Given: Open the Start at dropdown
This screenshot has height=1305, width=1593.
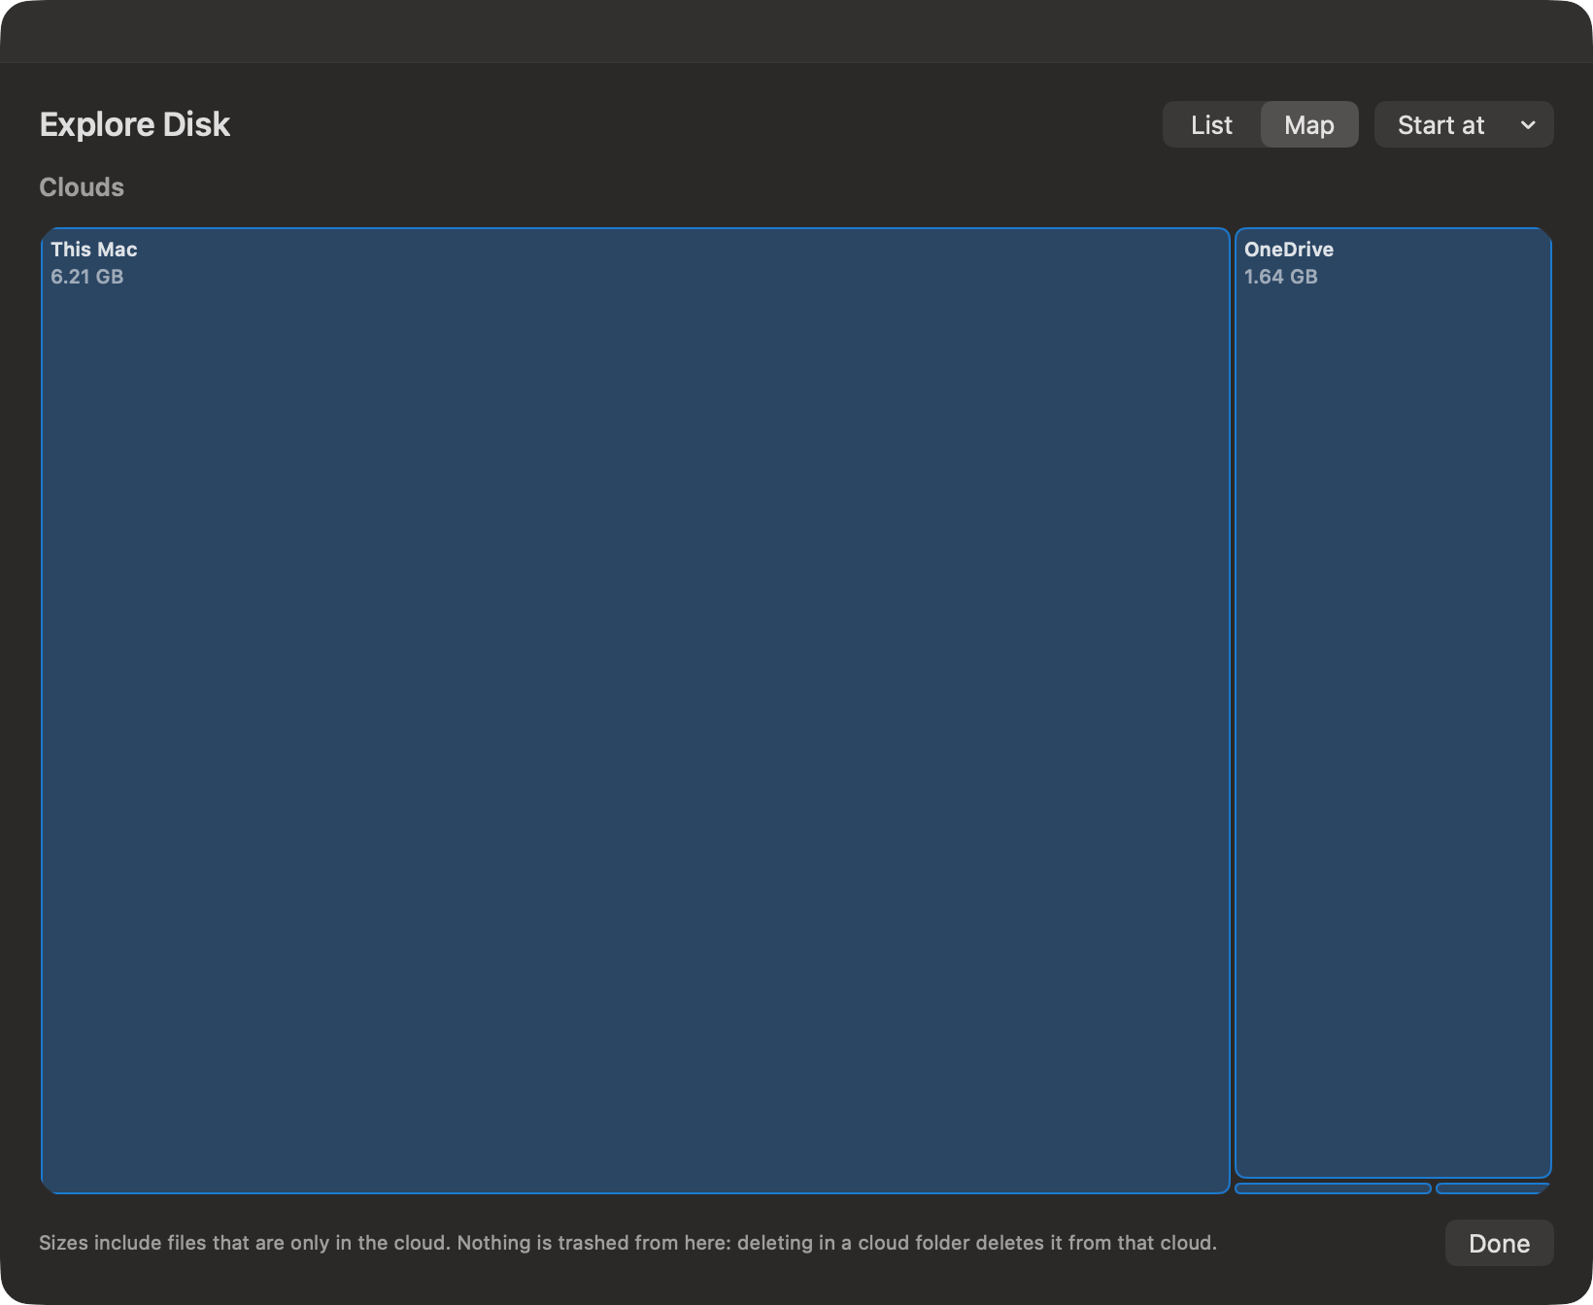Looking at the screenshot, I should pyautogui.click(x=1463, y=125).
